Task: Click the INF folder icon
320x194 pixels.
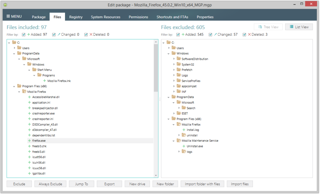Action: (179, 92)
